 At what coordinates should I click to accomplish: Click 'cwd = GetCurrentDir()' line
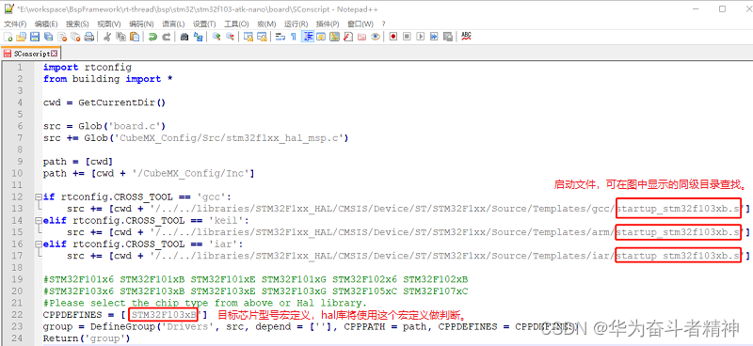(104, 102)
